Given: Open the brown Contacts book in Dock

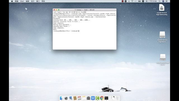Looking at the screenshot, I should point(75,98).
